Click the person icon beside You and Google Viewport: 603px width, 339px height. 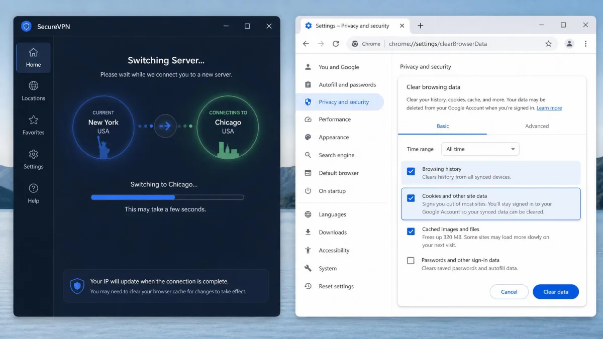point(308,67)
